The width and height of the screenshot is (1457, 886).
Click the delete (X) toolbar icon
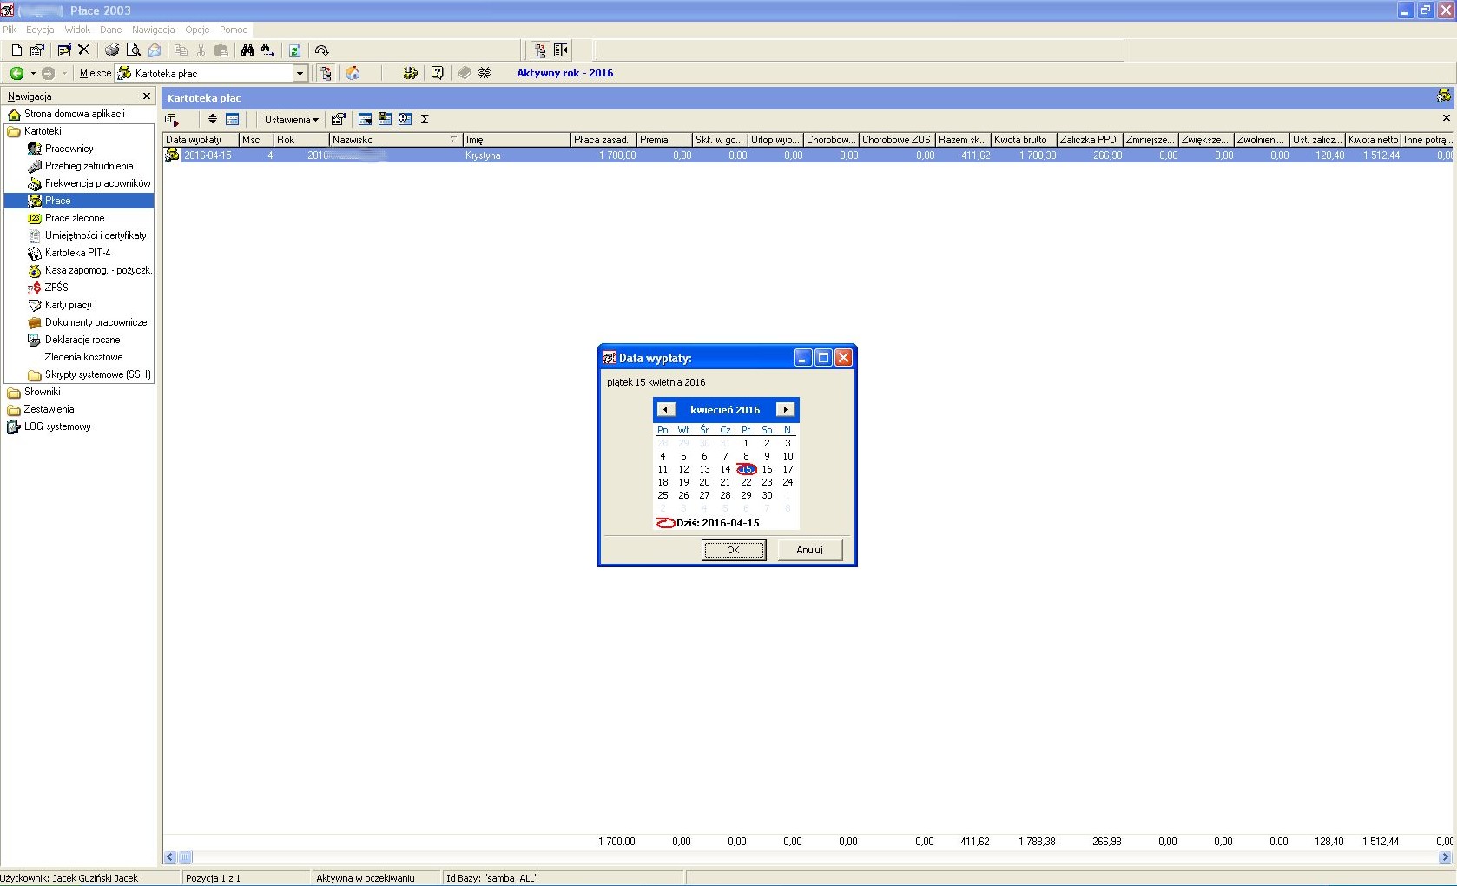(84, 50)
